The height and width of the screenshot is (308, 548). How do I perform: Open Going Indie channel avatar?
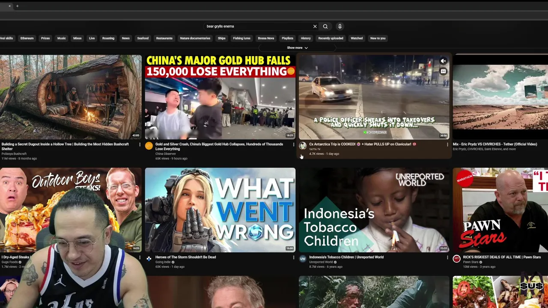pos(149,259)
